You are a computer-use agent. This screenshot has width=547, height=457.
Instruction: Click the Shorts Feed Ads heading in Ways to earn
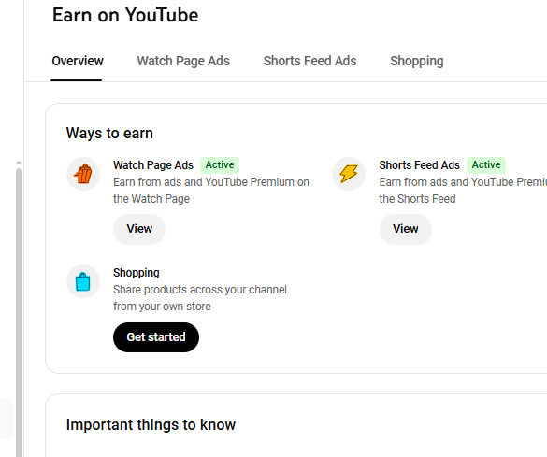(419, 164)
